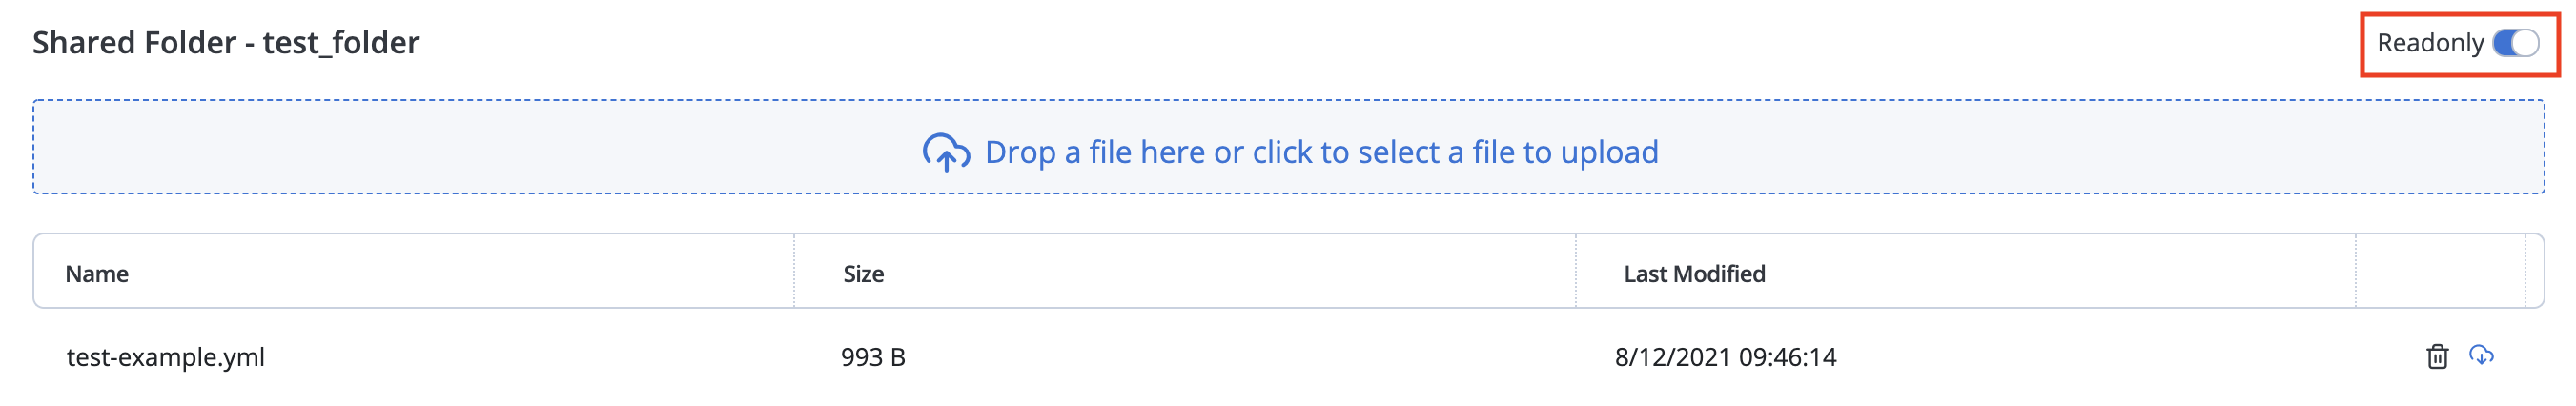This screenshot has height=406, width=2576.
Task: Toggle the Readonly switch
Action: point(2515,43)
